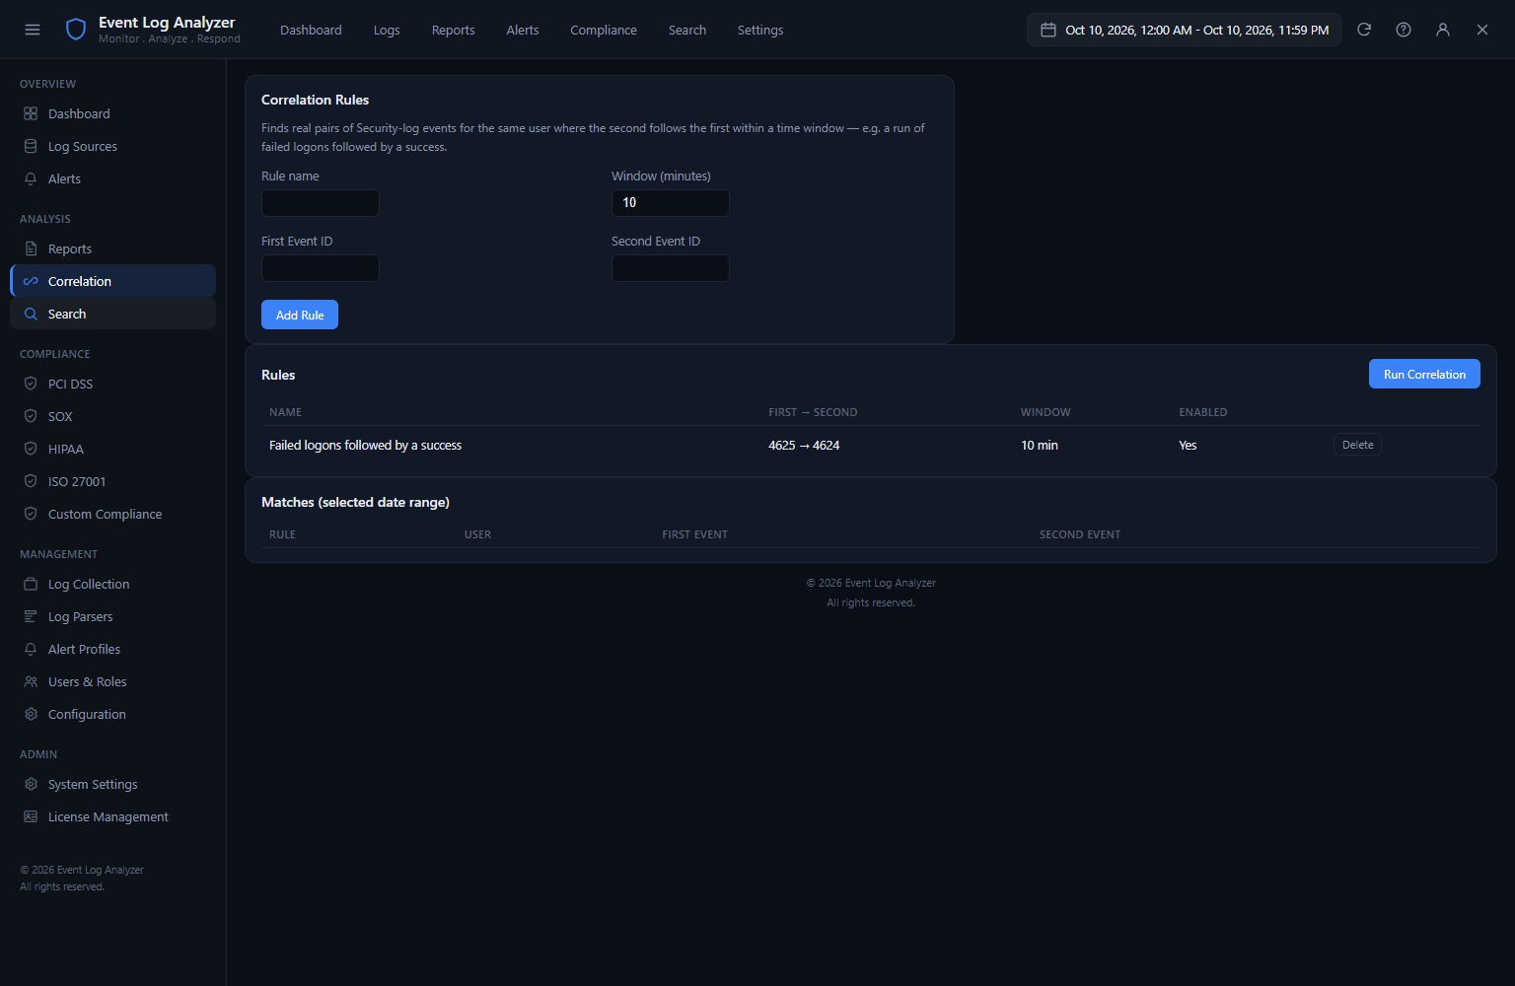Click the Add Rule button

point(300,315)
